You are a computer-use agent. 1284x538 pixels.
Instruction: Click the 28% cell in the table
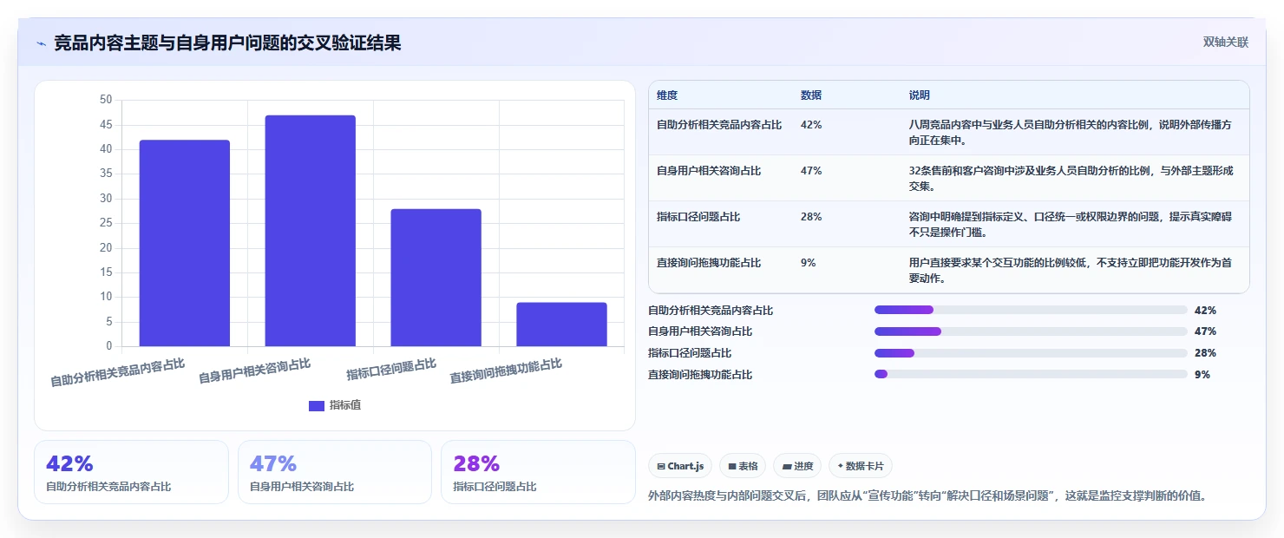(811, 217)
